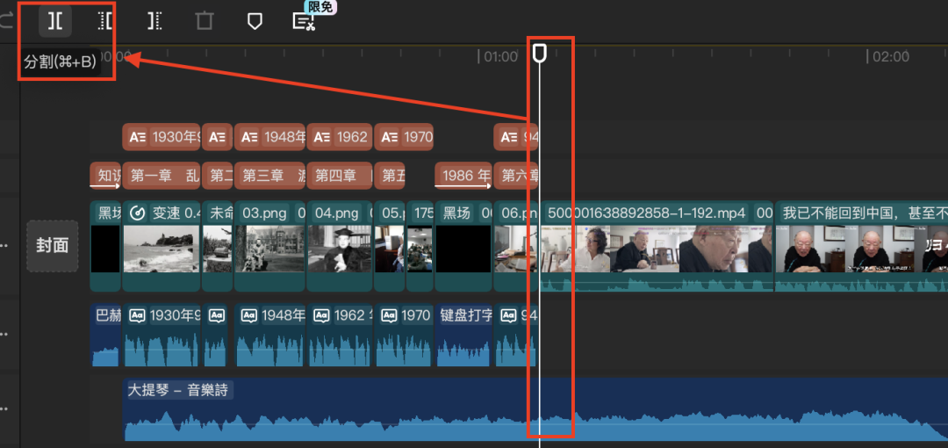This screenshot has height=448, width=948.
Task: Select the 04.png graduation photo clip
Action: [x=341, y=246]
